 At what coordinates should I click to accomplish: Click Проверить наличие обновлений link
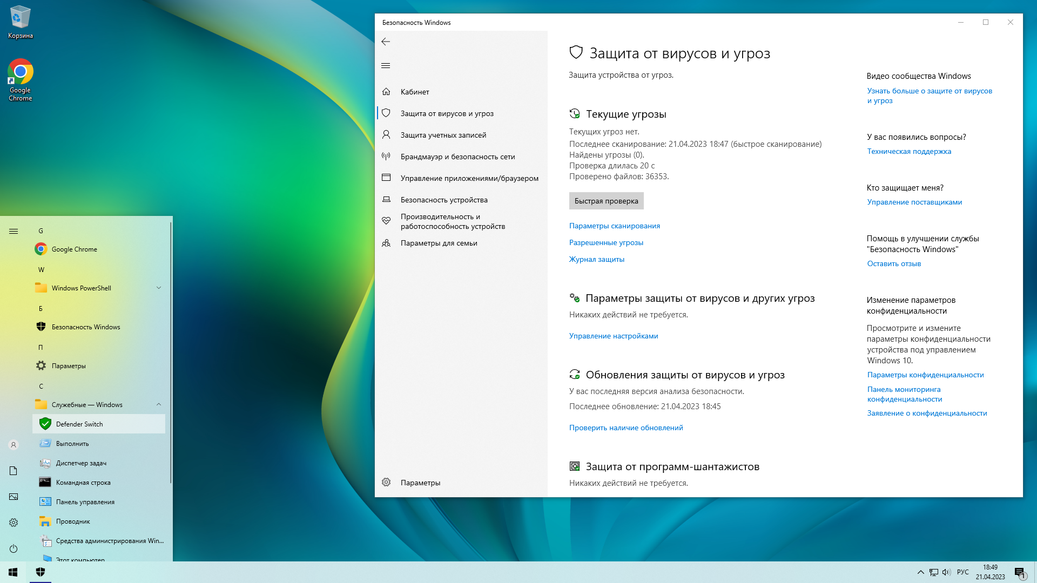pos(626,428)
